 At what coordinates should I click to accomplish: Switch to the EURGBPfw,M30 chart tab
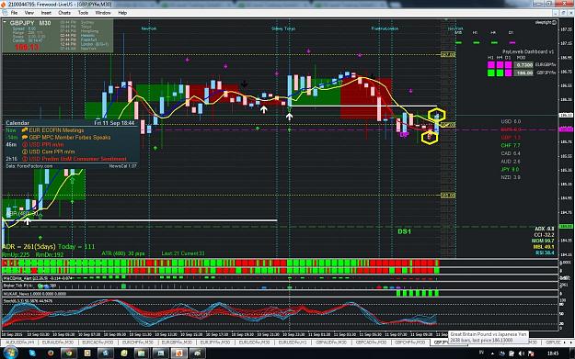pyautogui.click(x=177, y=342)
